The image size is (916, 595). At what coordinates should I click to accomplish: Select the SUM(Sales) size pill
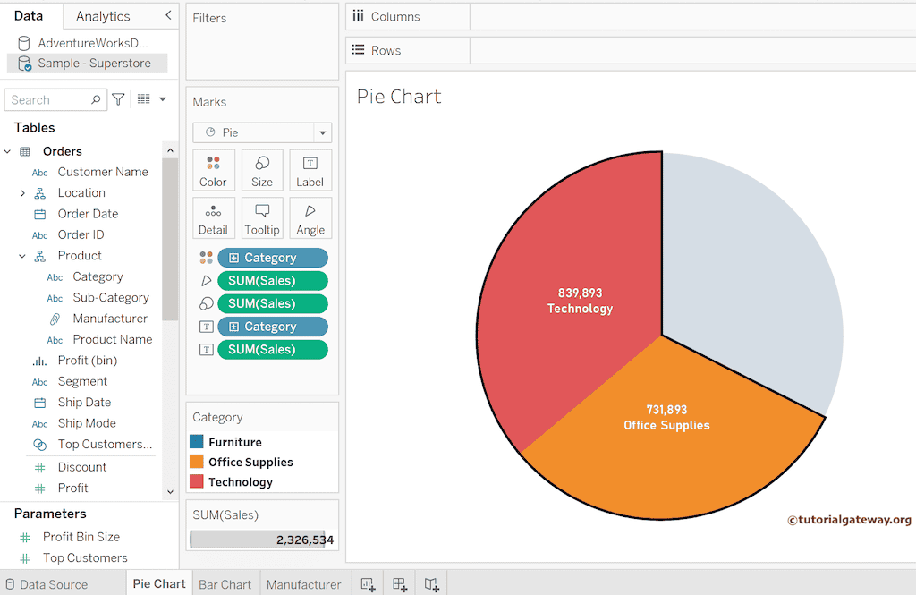(273, 303)
